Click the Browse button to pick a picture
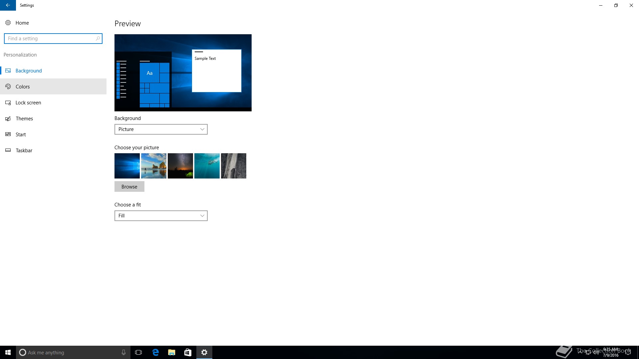Screen dimensions: 639x359 tap(129, 186)
